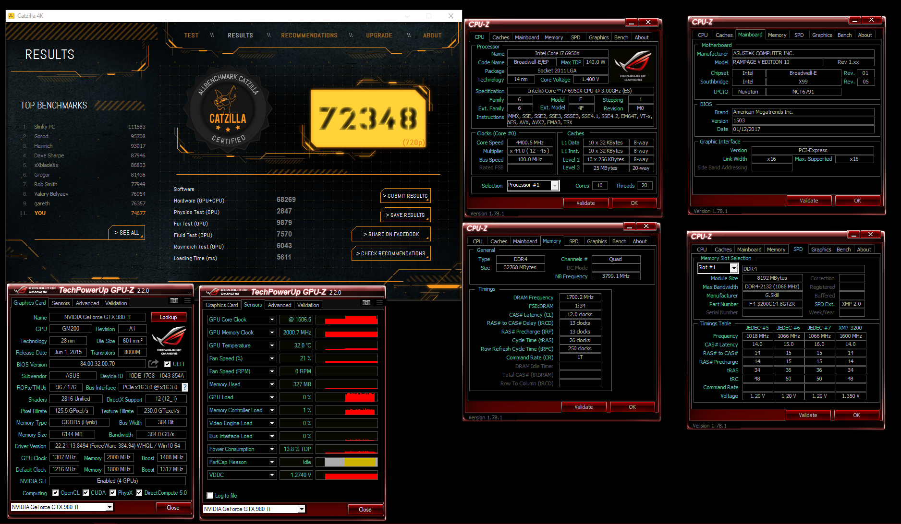Open the Slot #1 memory slot dropdown
901x524 pixels.
coord(734,268)
